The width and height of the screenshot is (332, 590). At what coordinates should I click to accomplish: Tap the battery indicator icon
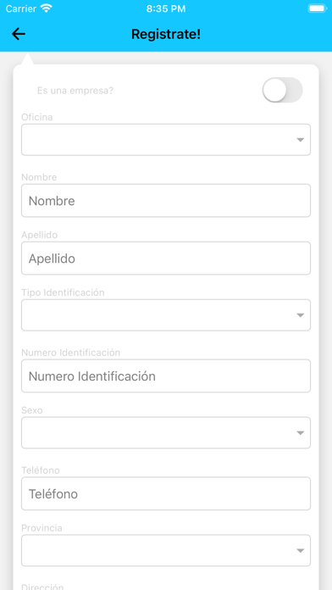coord(318,8)
